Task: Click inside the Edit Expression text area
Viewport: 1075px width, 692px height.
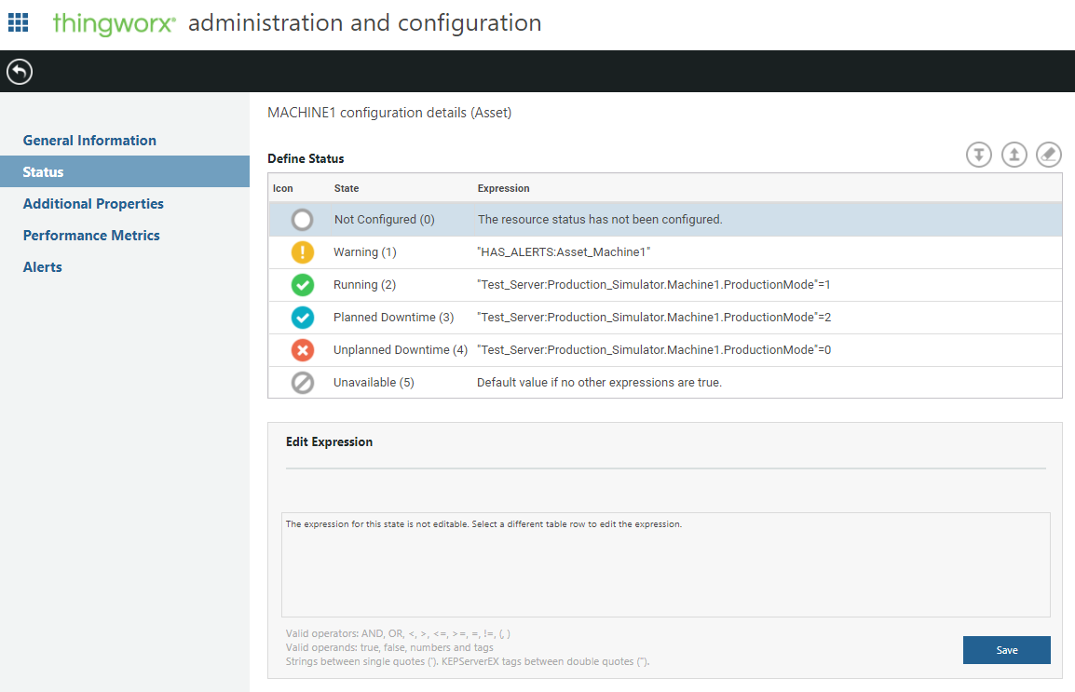Action: tap(666, 564)
